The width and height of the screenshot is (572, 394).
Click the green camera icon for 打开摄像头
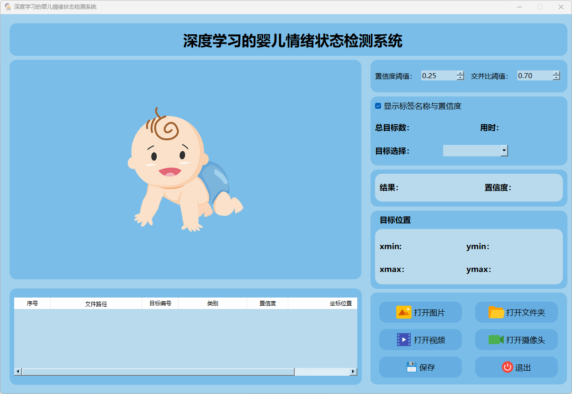click(496, 340)
